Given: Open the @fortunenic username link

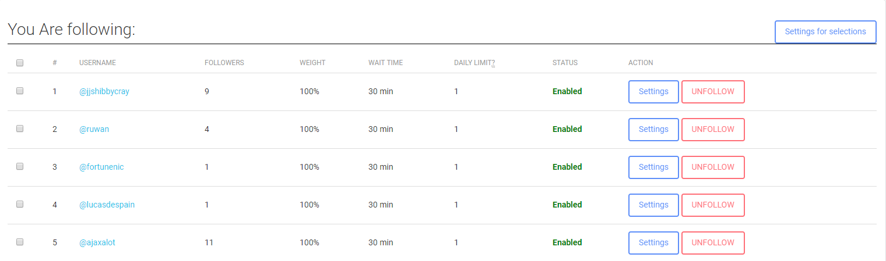Looking at the screenshot, I should coord(101,167).
